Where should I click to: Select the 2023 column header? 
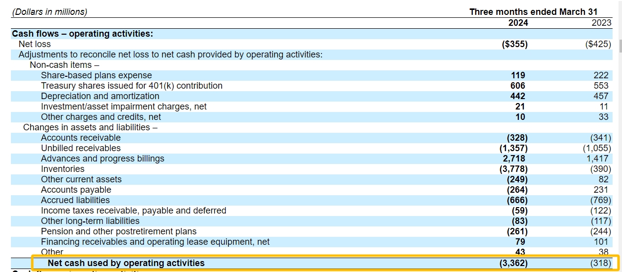[602, 23]
